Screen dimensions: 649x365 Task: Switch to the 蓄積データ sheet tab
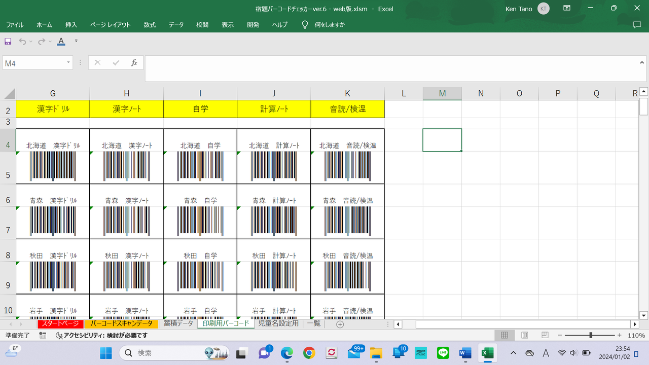[x=178, y=323]
